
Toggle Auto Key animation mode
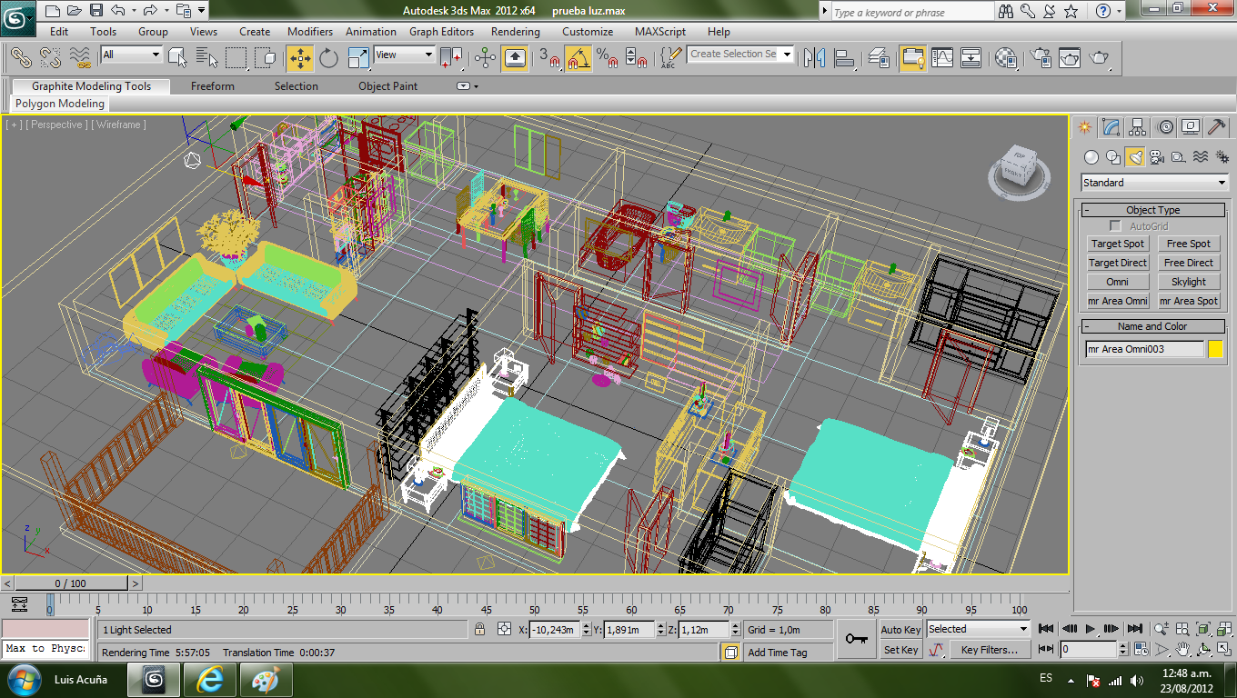[901, 630]
